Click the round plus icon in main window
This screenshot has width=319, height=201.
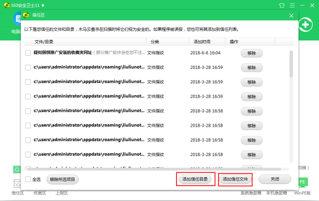(306, 25)
